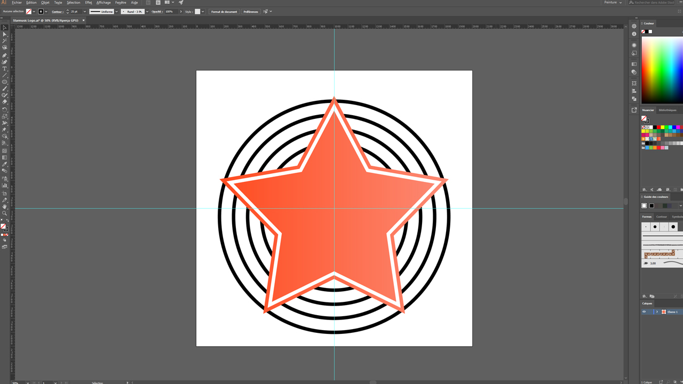Open the stroke color dropdown in control bar
This screenshot has width=683, height=384.
coord(46,12)
